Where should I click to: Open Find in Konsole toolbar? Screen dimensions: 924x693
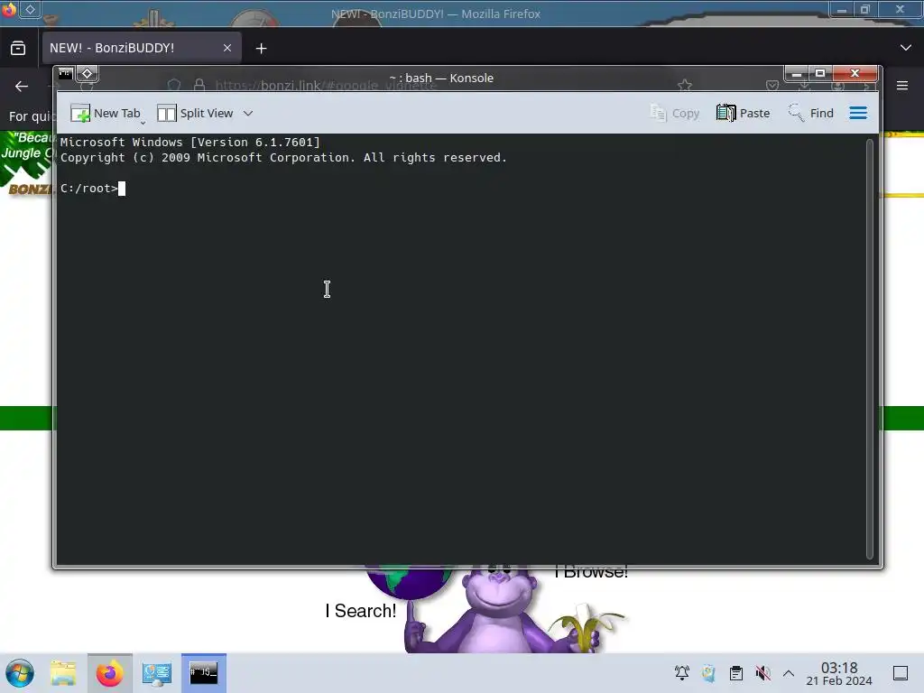point(811,113)
